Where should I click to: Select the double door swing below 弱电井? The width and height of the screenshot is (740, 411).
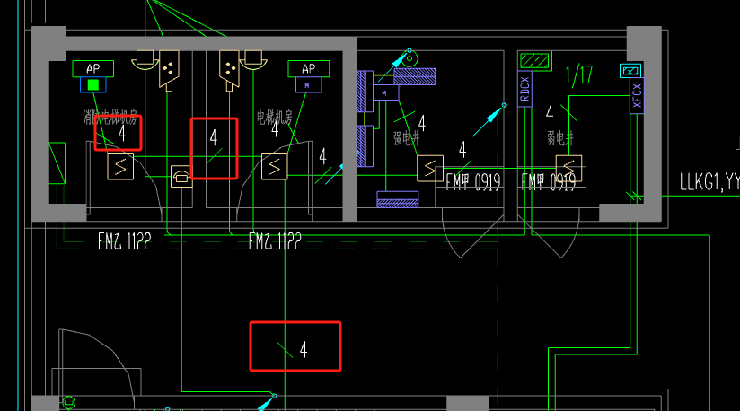[x=548, y=233]
